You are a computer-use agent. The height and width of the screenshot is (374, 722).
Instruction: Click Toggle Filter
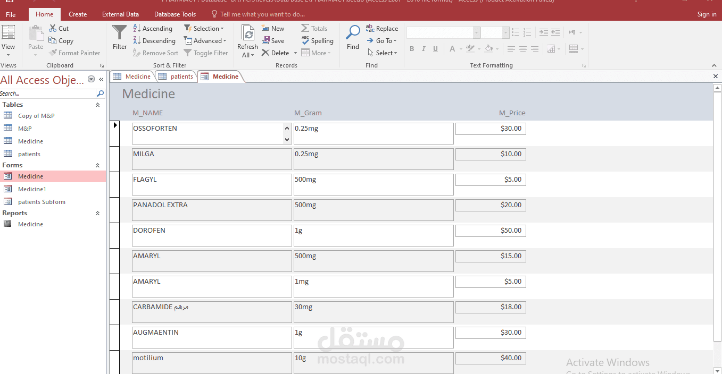coord(206,53)
